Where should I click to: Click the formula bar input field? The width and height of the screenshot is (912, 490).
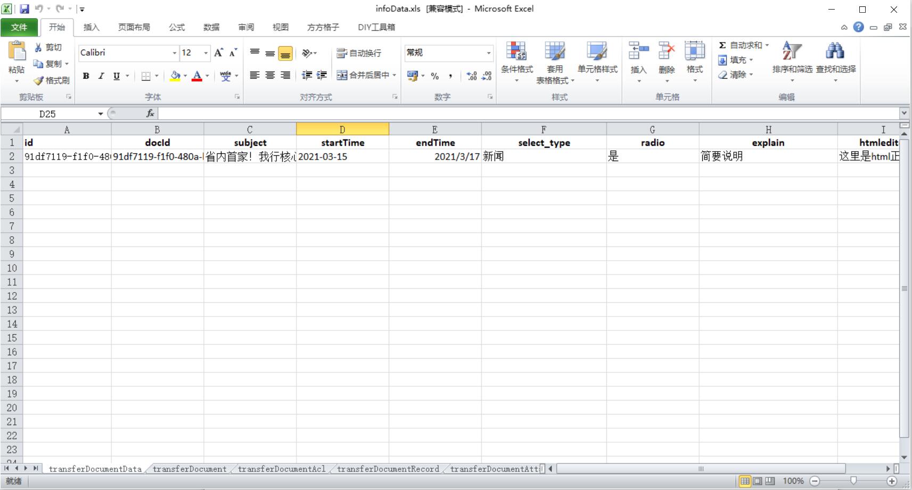coord(527,113)
